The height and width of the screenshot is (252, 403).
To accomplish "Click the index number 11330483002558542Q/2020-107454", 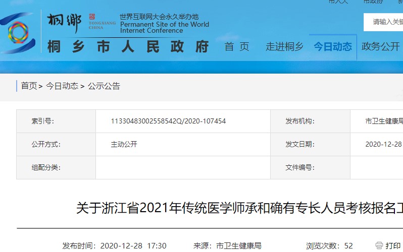I will 168,121.
